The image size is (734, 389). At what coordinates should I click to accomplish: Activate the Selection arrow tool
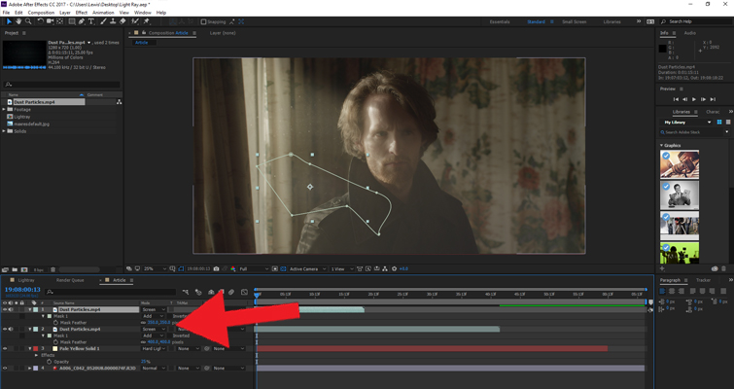click(x=9, y=20)
